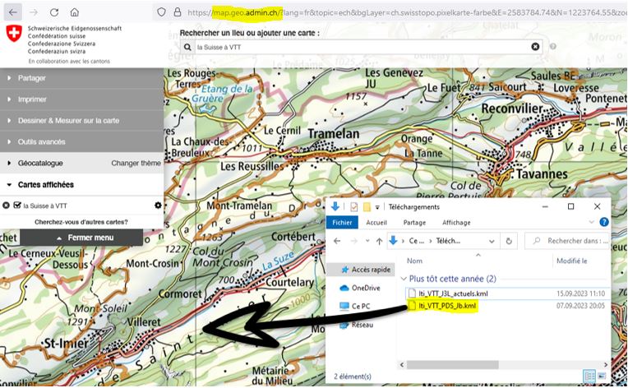
Task: Minimize the Téléchargements window
Action: tap(545, 206)
